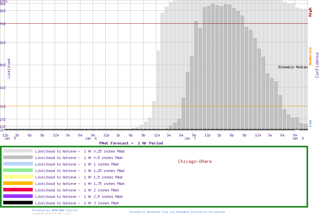Select the red 2 inches PWat swatch
Viewport: 324px width, 217px height.
point(18,190)
